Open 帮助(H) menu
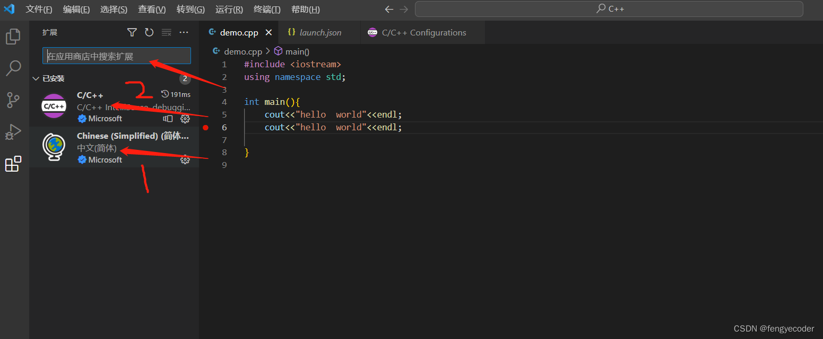The width and height of the screenshot is (823, 339). [x=305, y=10]
